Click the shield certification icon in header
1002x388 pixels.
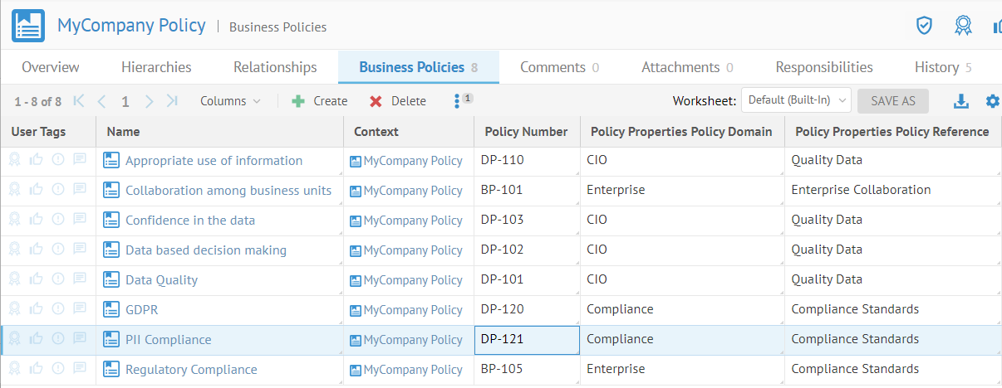pyautogui.click(x=924, y=26)
